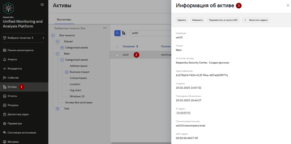Click the Kaspersky hexagon logo
Image resolution: width=291 pixels, height=144 pixels.
pyautogui.click(x=8, y=8)
